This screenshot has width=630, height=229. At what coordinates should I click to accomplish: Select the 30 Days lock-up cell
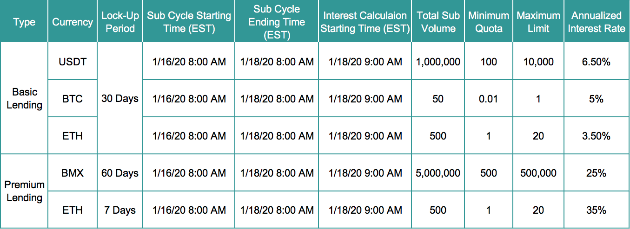coord(120,98)
